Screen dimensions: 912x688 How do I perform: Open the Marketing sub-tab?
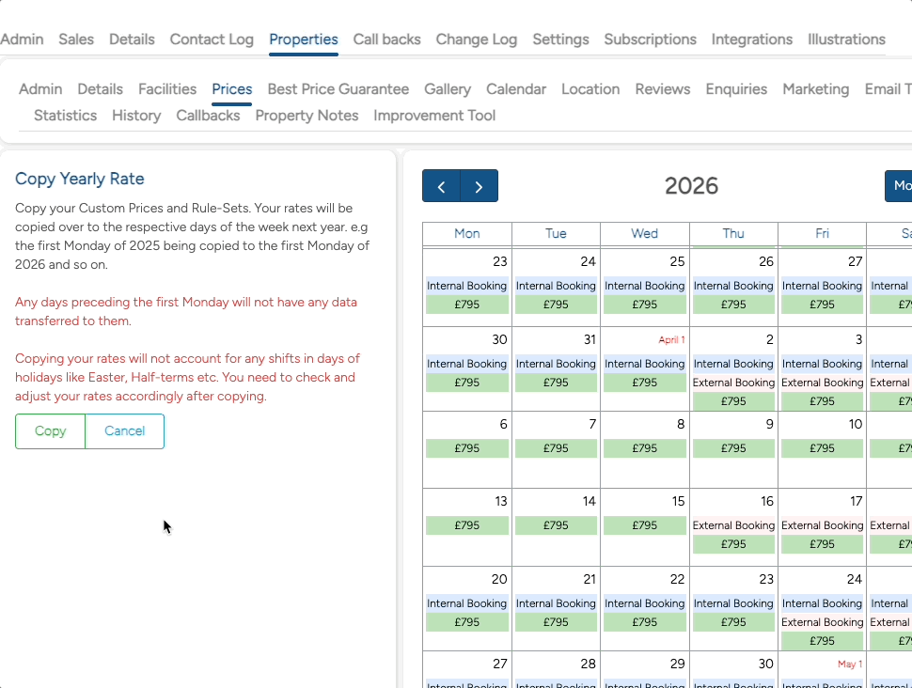(x=815, y=89)
